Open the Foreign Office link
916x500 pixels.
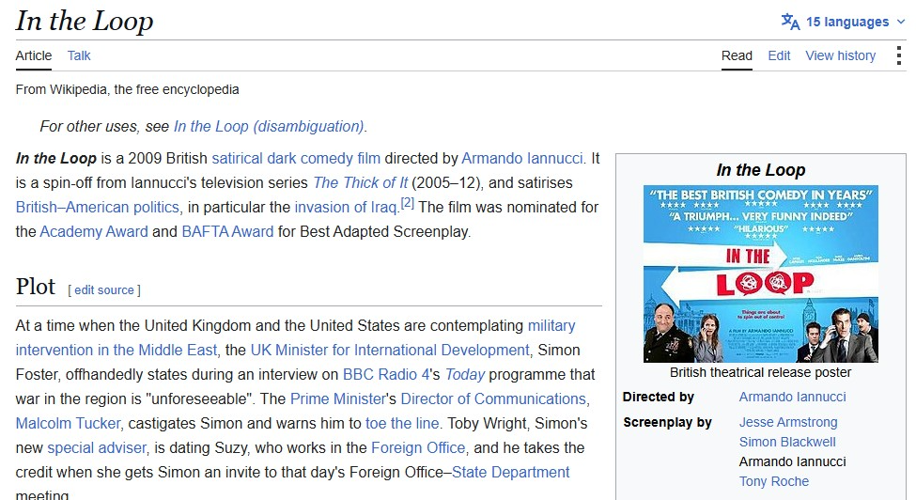pyautogui.click(x=418, y=448)
